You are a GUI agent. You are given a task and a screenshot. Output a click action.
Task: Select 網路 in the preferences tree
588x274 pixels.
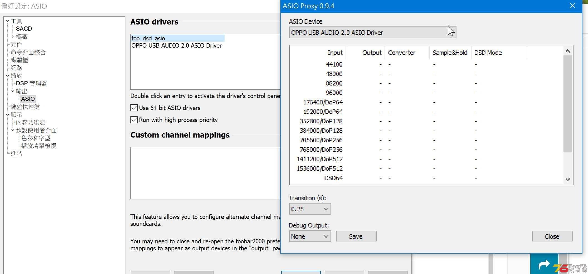click(x=16, y=68)
